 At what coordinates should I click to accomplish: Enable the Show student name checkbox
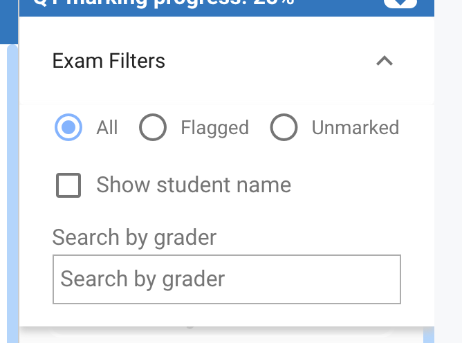[68, 185]
